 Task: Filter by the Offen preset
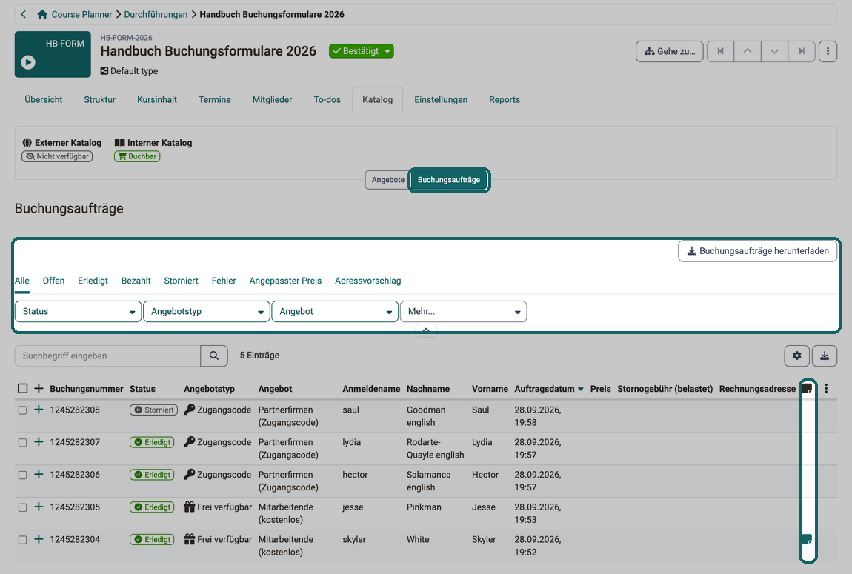[54, 281]
